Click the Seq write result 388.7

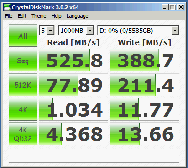coord(145,60)
